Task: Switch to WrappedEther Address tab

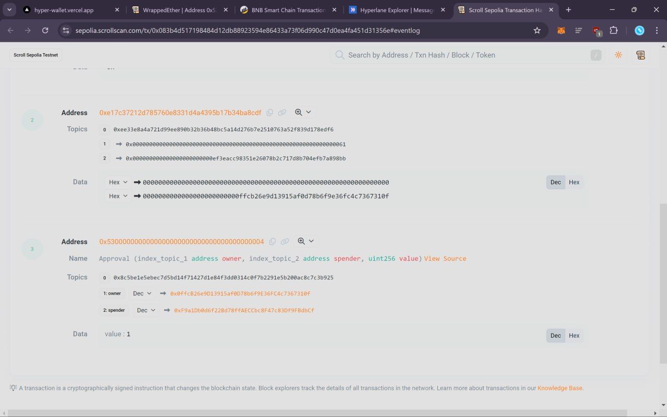Action: coord(179,10)
